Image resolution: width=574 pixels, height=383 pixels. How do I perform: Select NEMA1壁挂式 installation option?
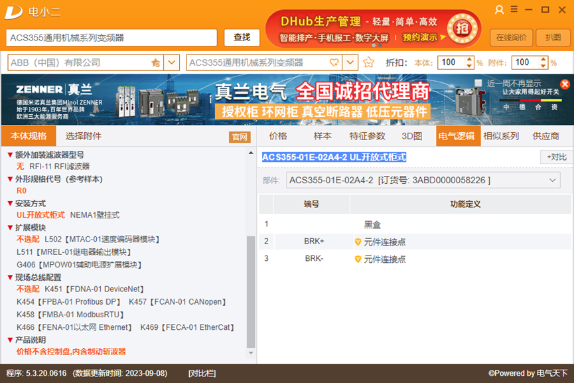coord(95,215)
